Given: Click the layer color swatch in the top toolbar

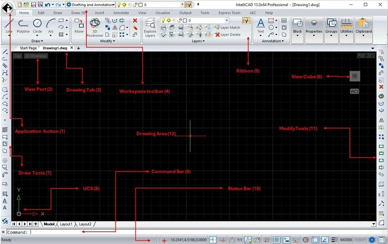Looking at the screenshot, I should pos(140,5).
